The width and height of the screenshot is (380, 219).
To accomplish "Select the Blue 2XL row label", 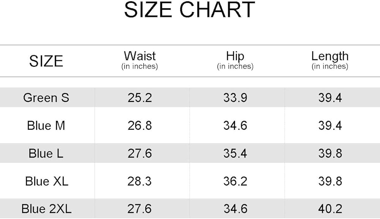I will tap(46, 209).
